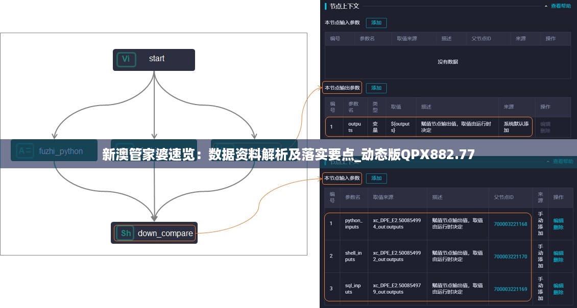The image size is (577, 308).
Task: Open parent node link 700003221169
Action: [x=511, y=289]
